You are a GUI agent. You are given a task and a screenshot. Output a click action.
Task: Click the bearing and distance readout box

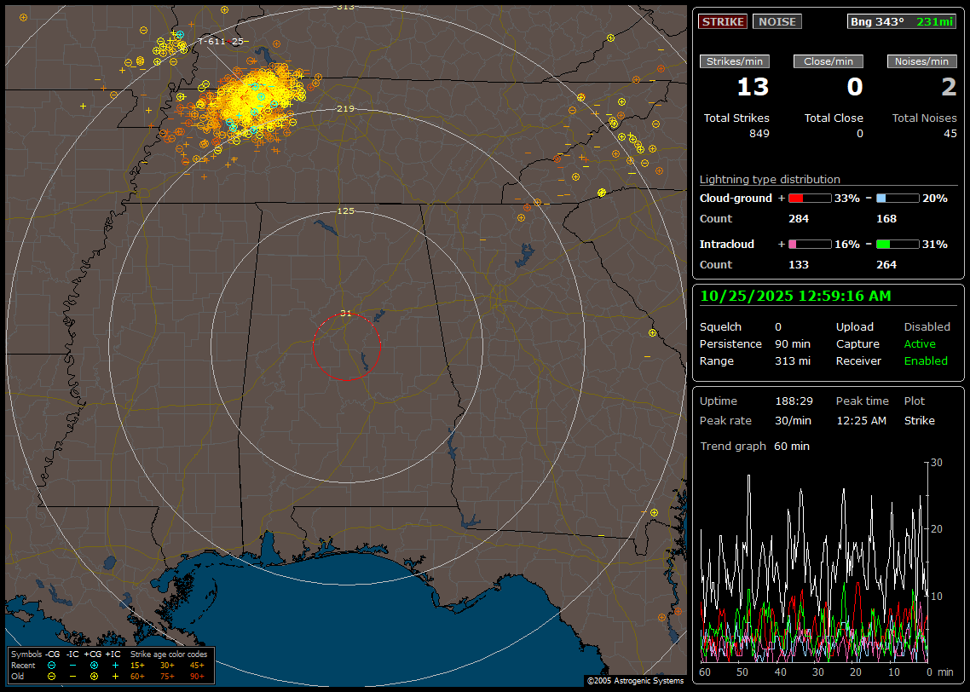(903, 21)
